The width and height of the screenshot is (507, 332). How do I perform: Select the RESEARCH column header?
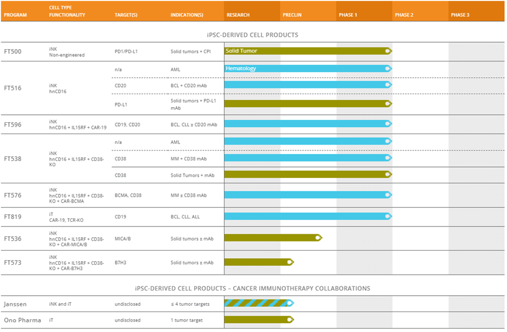238,15
